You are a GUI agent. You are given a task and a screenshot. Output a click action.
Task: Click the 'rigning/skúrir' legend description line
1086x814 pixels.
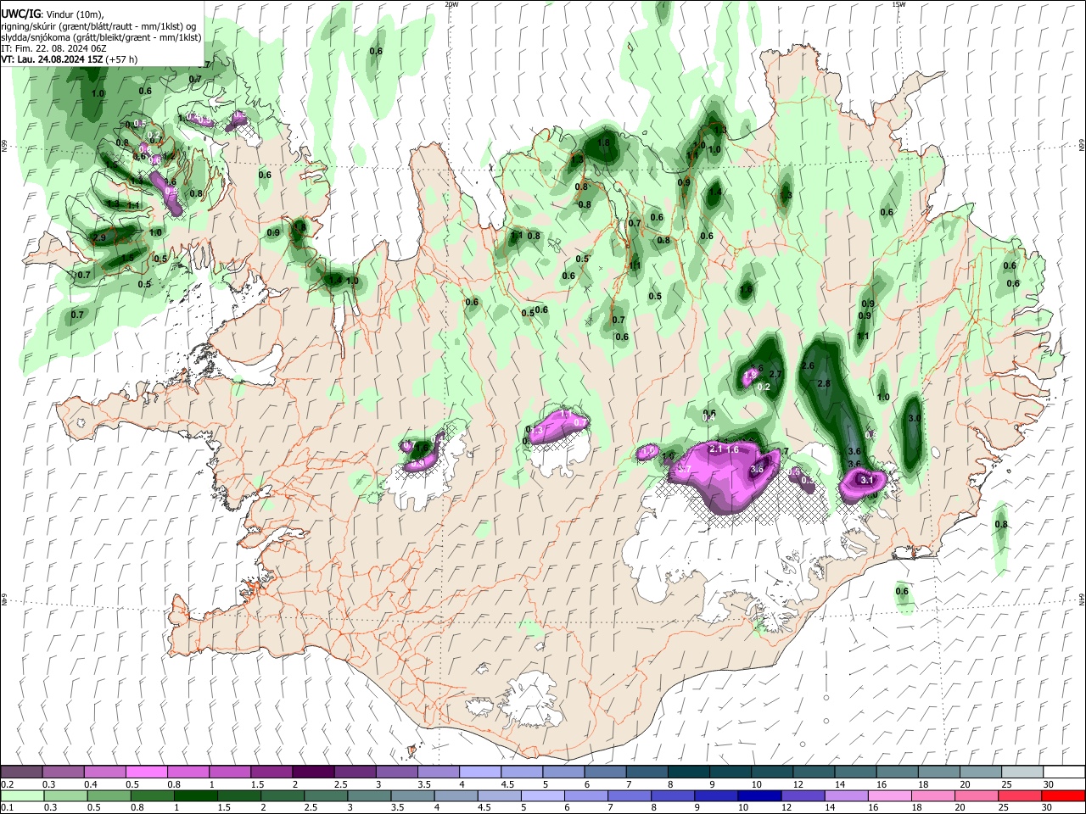(x=98, y=25)
